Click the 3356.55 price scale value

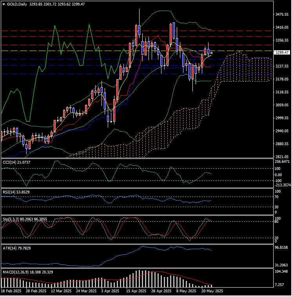point(282,40)
